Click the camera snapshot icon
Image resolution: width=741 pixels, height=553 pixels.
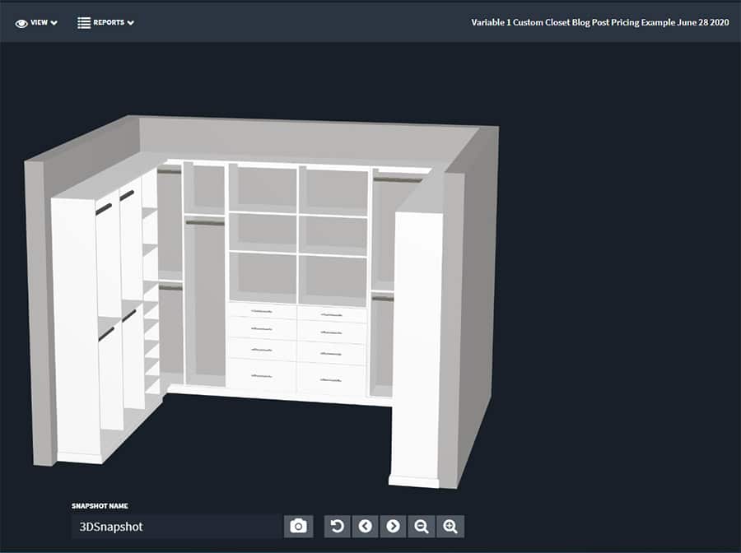click(298, 526)
